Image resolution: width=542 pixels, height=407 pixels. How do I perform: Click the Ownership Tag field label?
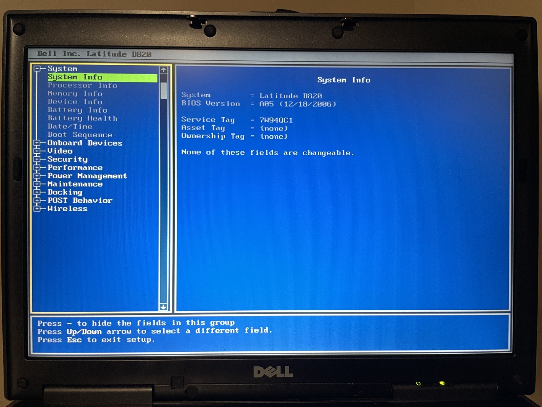click(x=213, y=136)
